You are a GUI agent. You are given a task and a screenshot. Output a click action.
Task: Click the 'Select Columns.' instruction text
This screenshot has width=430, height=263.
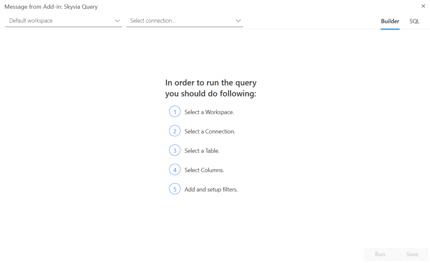(204, 170)
